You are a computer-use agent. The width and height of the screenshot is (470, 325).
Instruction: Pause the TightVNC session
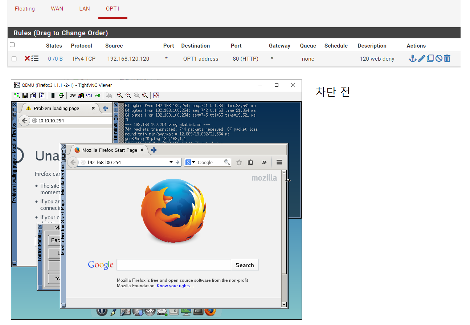53,96
